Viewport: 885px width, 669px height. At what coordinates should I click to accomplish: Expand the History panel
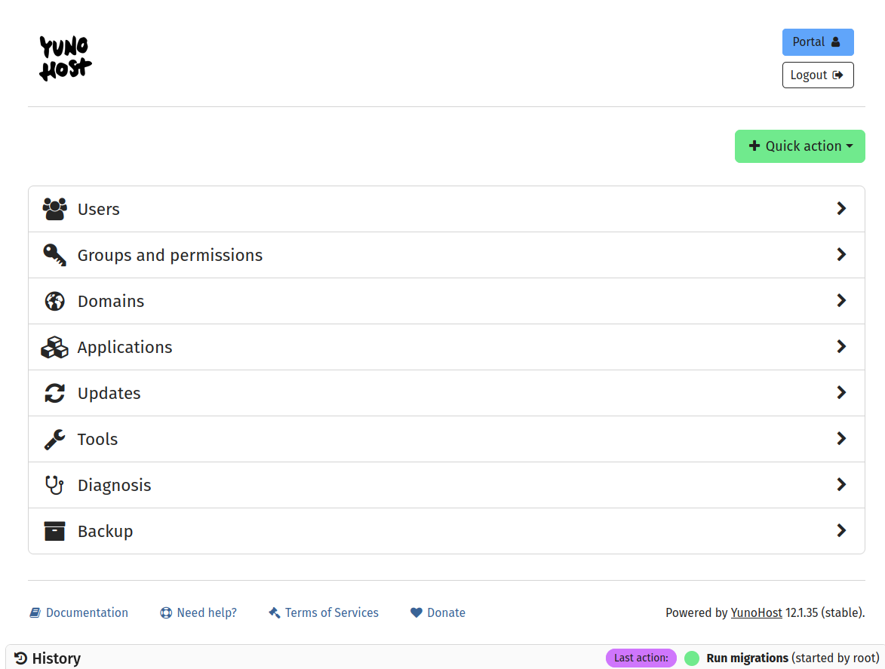pyautogui.click(x=48, y=658)
